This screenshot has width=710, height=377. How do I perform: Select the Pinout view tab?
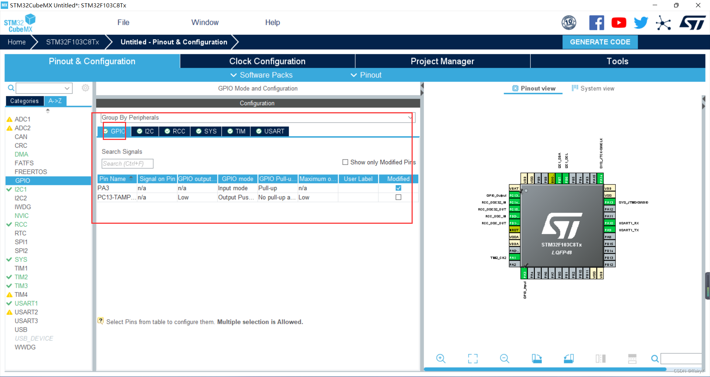tap(534, 88)
